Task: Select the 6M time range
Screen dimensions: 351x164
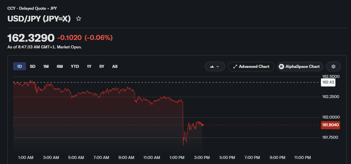Action: click(60, 67)
